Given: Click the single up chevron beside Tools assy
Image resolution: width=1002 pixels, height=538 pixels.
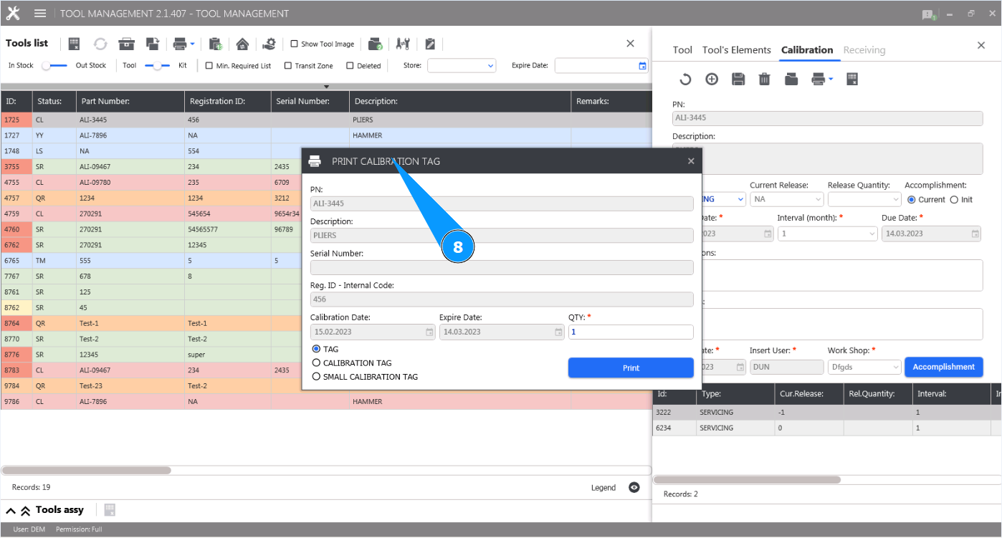Looking at the screenshot, I should point(11,510).
